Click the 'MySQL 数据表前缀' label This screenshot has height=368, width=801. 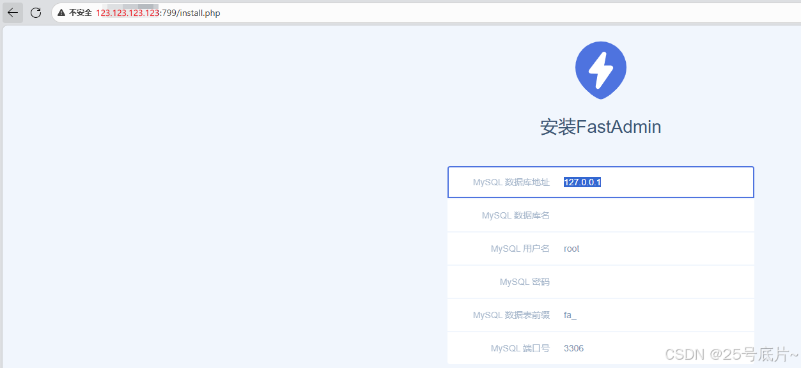pos(511,315)
